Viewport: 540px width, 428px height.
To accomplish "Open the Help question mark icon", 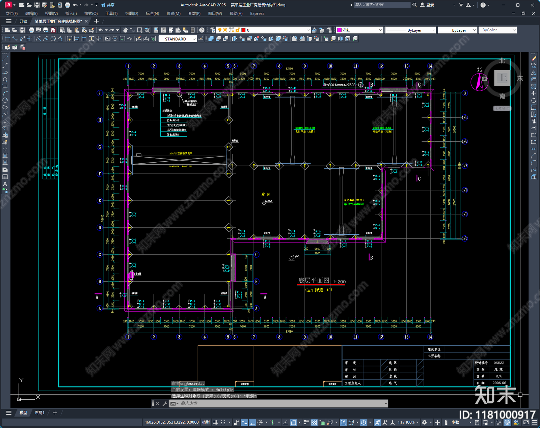I will click(201, 30).
